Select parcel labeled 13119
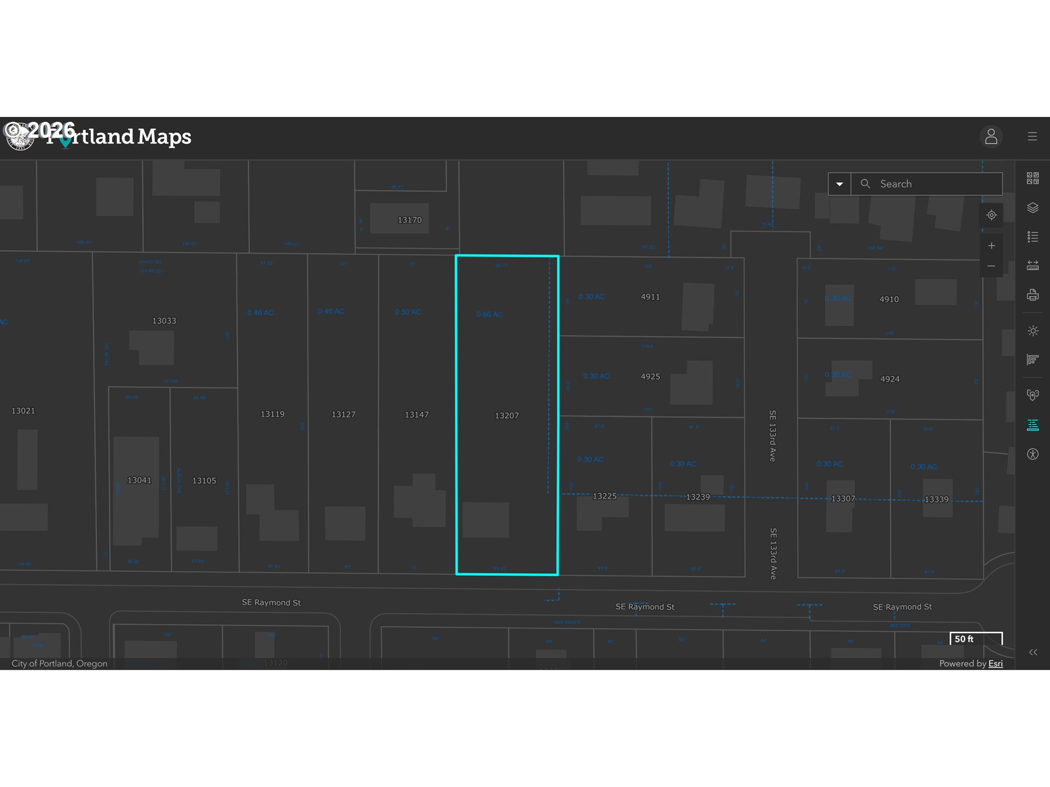This screenshot has width=1050, height=787. coord(272,414)
